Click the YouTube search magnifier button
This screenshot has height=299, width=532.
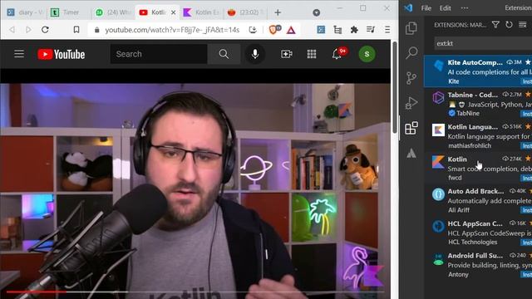[x=224, y=54]
